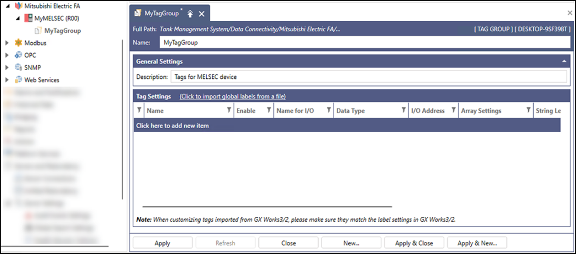
Task: Select Mitsubishi Electric FA in the tree
Action: point(52,6)
